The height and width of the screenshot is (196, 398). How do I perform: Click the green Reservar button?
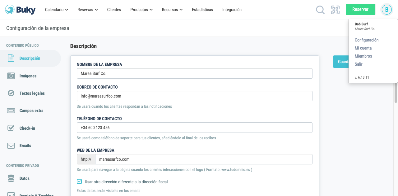(x=360, y=9)
